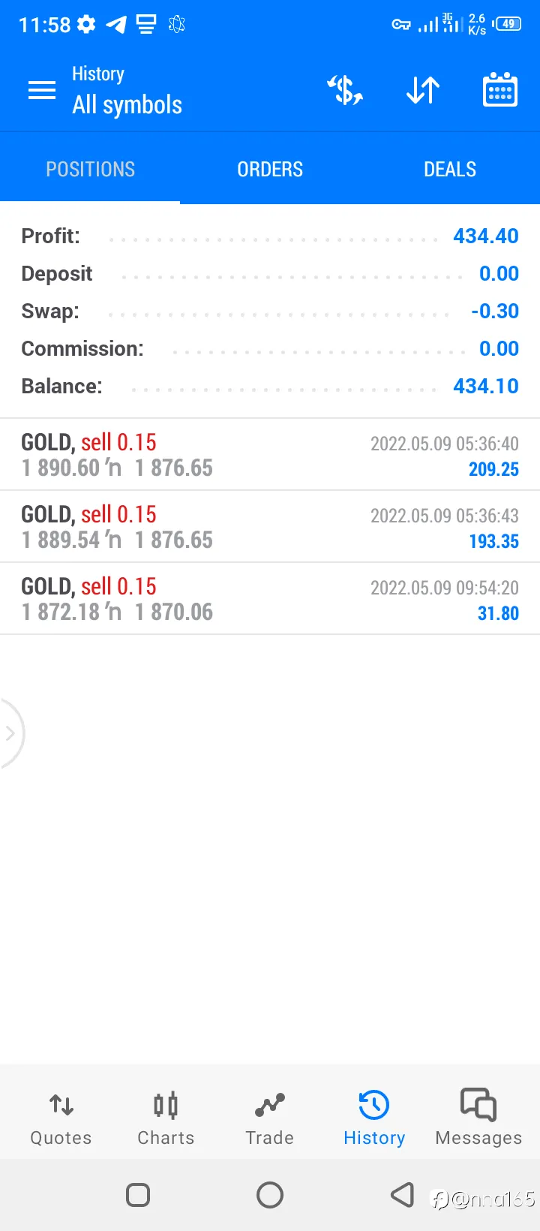The image size is (540, 1231).
Task: Tap the Android home circle button
Action: coord(270,1194)
